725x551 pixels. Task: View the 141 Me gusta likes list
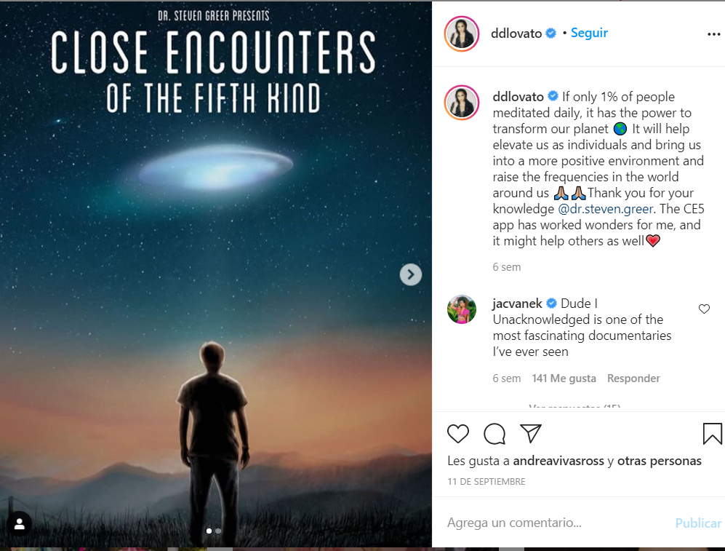pyautogui.click(x=564, y=378)
